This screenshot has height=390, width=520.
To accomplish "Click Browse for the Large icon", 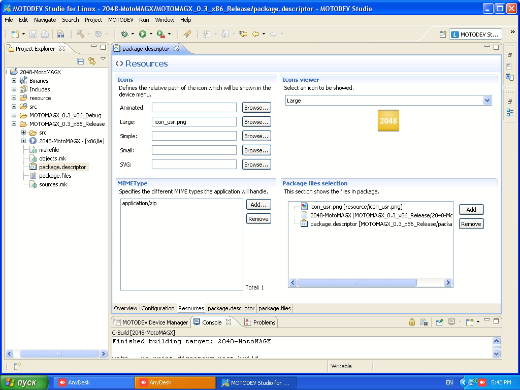I will 256,122.
